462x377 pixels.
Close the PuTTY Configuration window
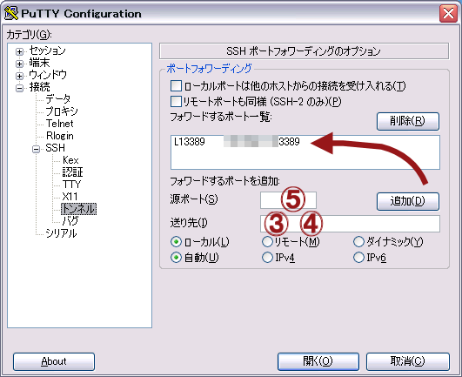click(x=448, y=14)
